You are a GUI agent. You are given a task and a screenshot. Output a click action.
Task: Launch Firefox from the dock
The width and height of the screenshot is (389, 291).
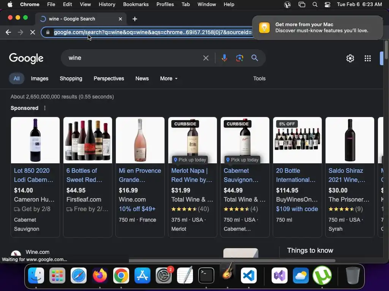100,275
